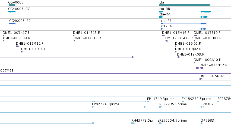Image resolution: width=231 pixels, height=130 pixels.
Task: Select the RH49773.5prime arrow glyph
Action: (x=133, y=123)
